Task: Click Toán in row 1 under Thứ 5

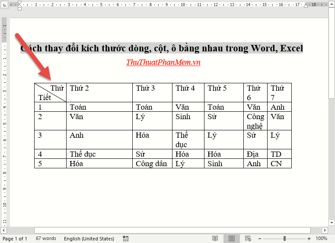Action: click(224, 107)
